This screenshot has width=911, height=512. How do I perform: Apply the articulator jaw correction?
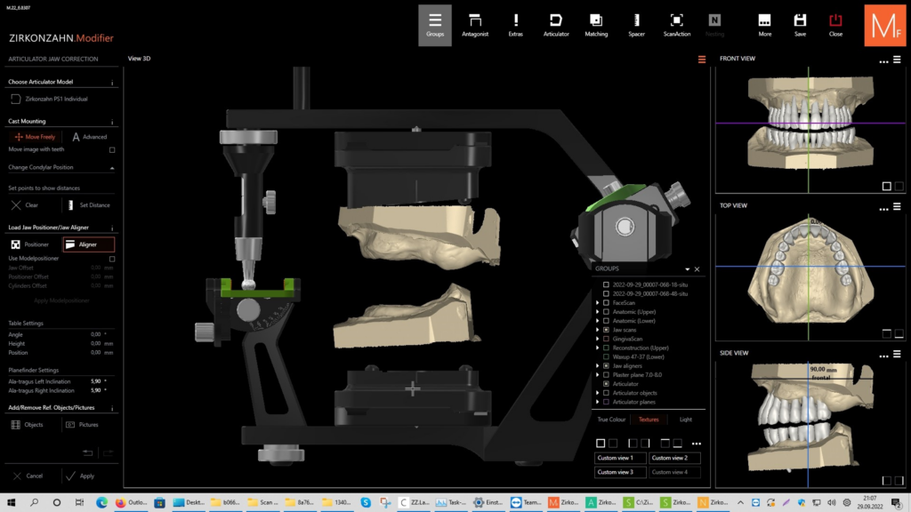[80, 476]
